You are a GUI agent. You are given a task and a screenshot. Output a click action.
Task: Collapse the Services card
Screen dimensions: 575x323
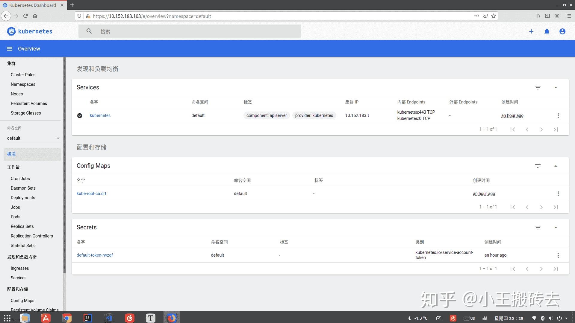556,88
